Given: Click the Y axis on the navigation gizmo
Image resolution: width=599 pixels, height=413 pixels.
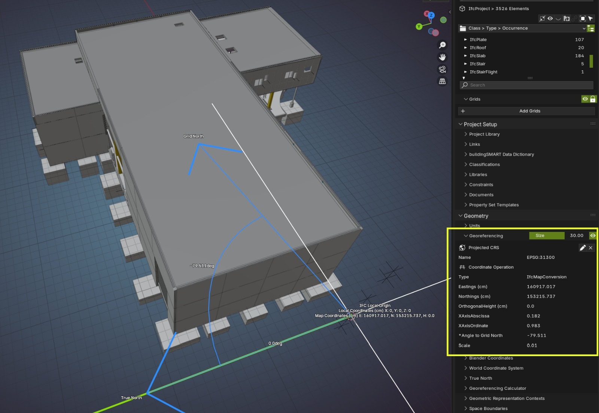Looking at the screenshot, I should coord(419,27).
